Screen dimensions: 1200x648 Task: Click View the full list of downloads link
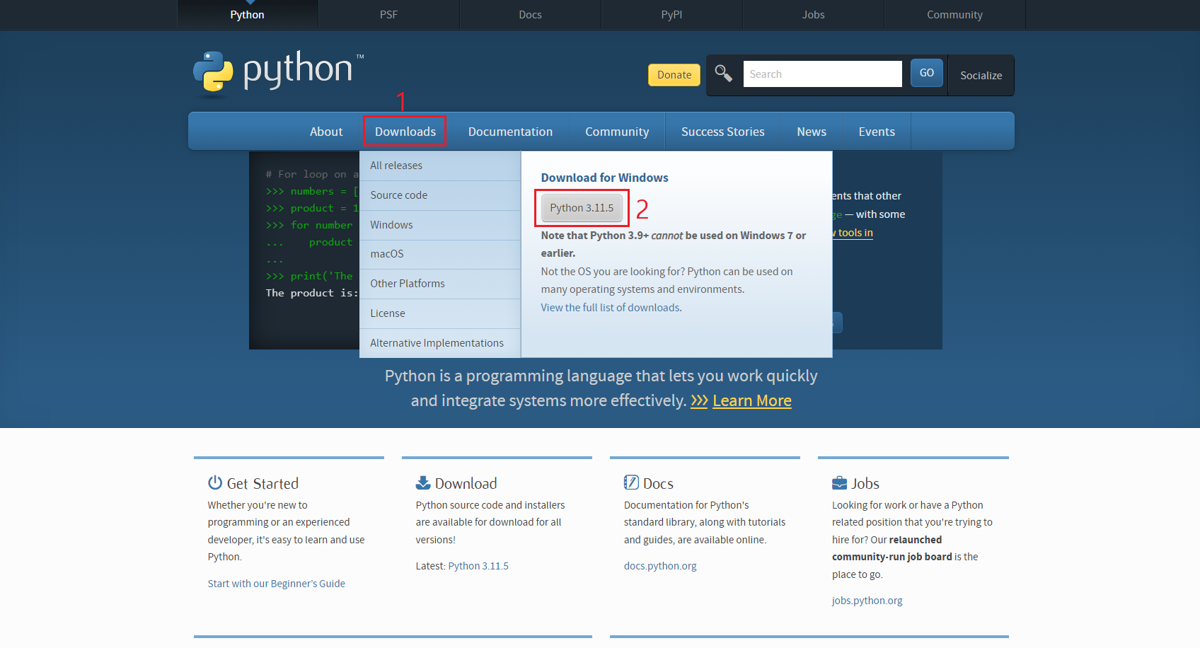coord(610,308)
